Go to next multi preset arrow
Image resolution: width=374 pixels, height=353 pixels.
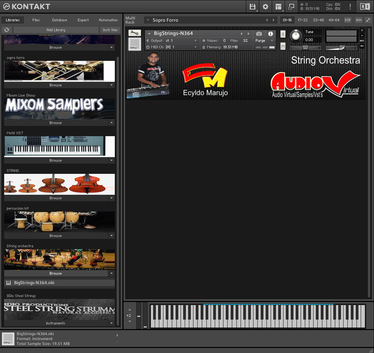pyautogui.click(x=274, y=20)
